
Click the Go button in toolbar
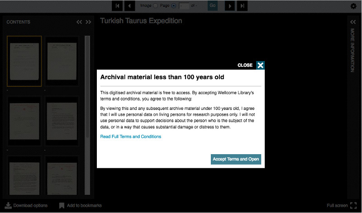213,6
